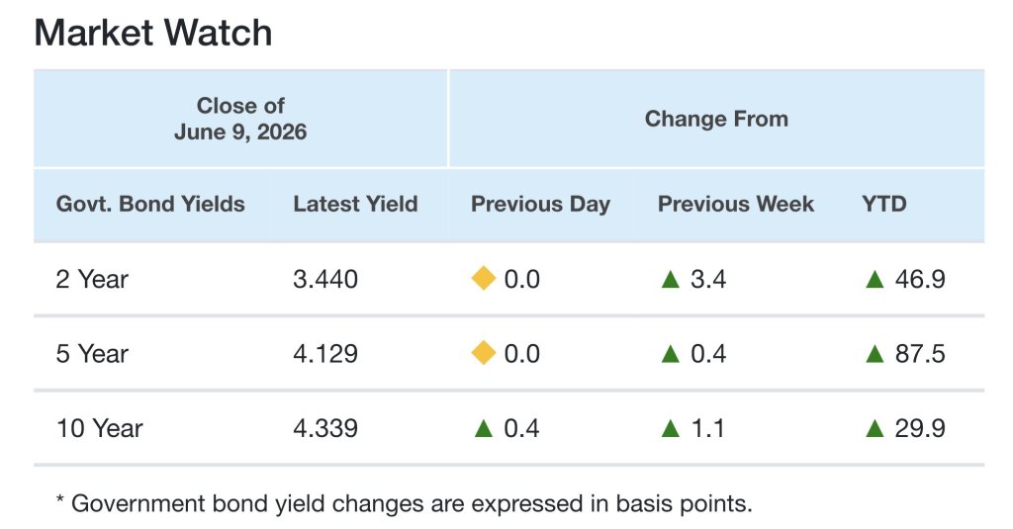Click green arrow next to 46.9 YTD
The width and height of the screenshot is (1013, 529).
(x=875, y=279)
